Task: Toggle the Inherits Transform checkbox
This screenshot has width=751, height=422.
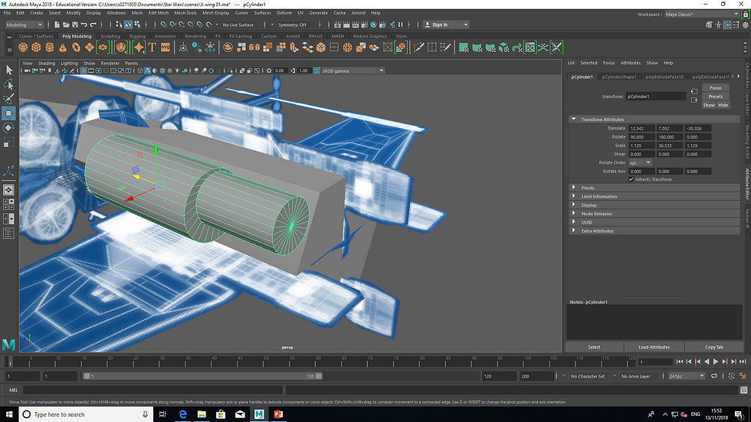Action: tap(631, 179)
